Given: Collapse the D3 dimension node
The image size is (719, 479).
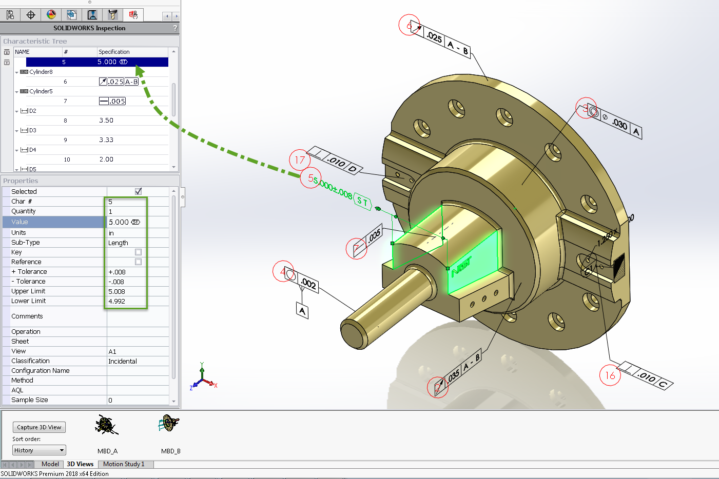Looking at the screenshot, I should tap(17, 131).
